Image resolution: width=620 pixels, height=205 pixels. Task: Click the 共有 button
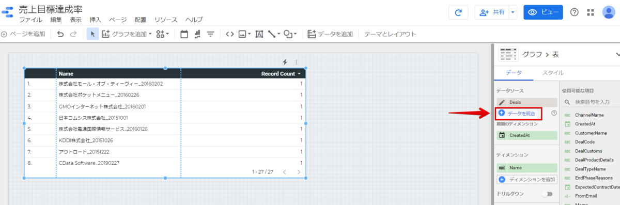(492, 12)
